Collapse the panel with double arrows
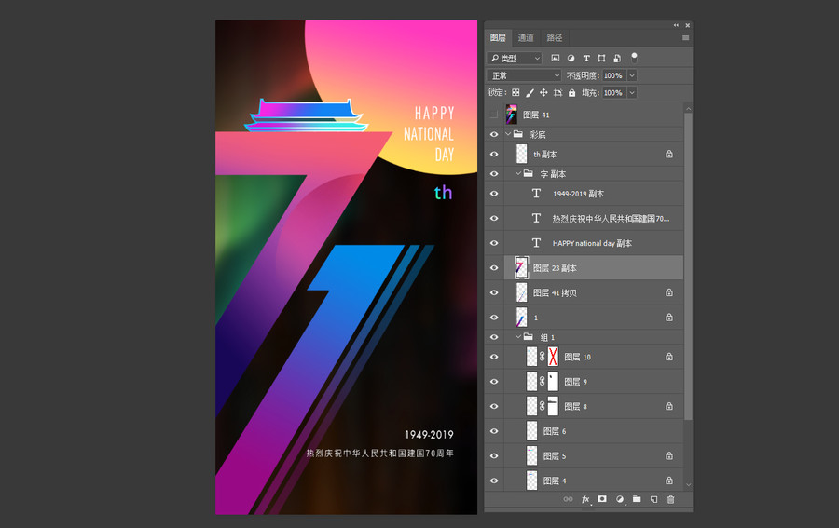839x528 pixels. tap(677, 25)
